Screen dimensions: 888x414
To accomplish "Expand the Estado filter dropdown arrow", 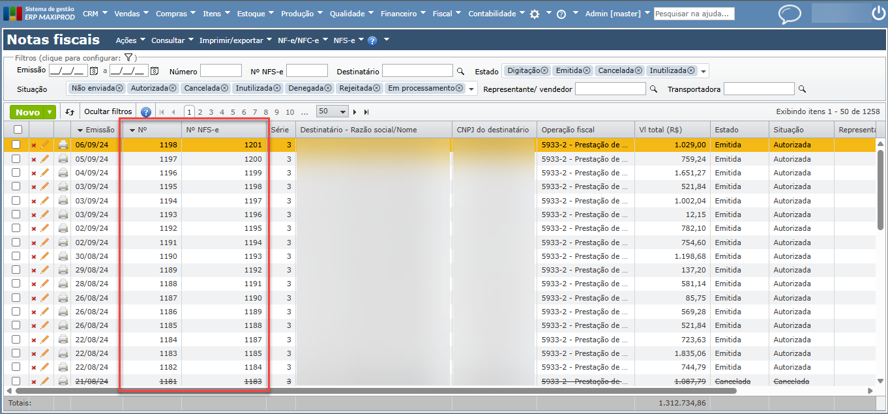I will (703, 71).
